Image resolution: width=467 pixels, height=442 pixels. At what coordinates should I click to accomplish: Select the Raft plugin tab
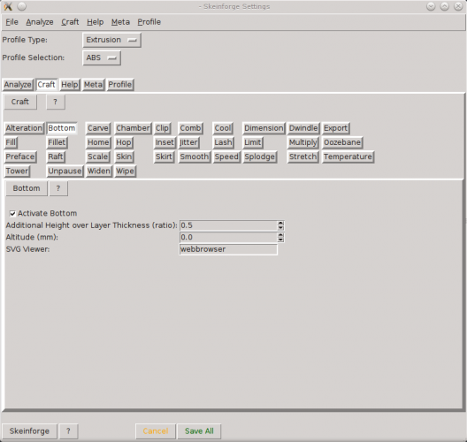56,156
